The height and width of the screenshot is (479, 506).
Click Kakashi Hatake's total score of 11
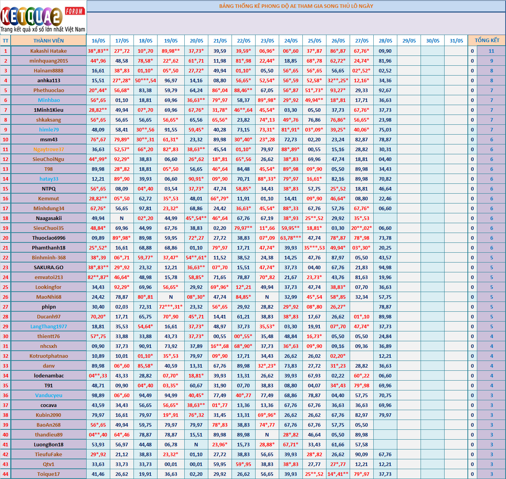pos(491,51)
